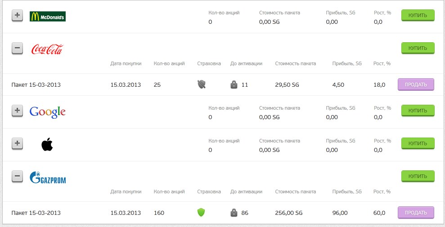
Task: Click the Gazprom logo
Action: [48, 178]
